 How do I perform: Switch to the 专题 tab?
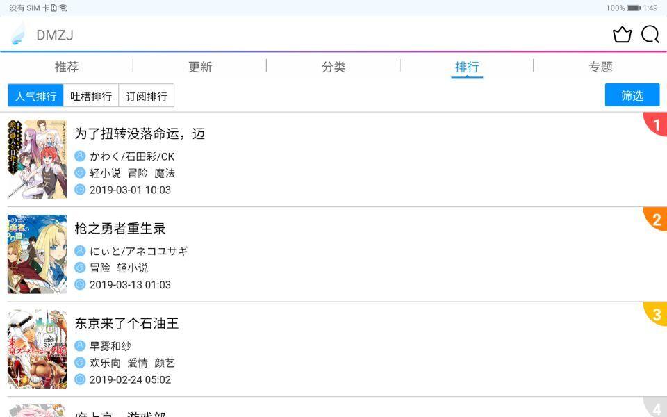[x=600, y=67]
